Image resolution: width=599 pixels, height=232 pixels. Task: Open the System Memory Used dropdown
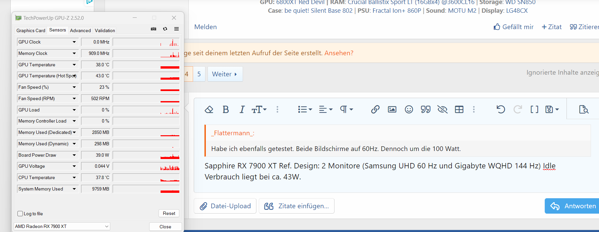click(74, 189)
